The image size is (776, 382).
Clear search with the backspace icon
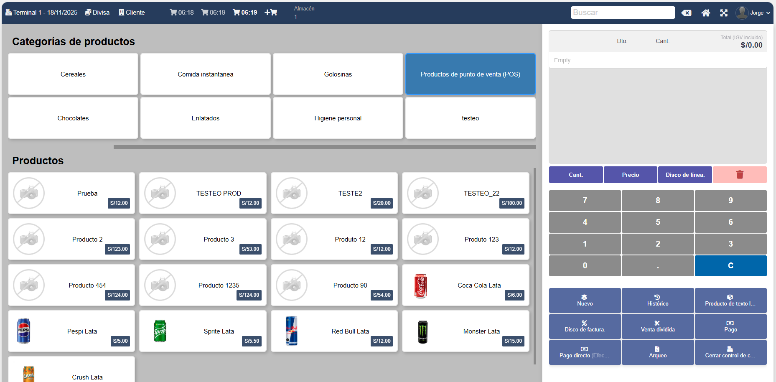tap(686, 13)
